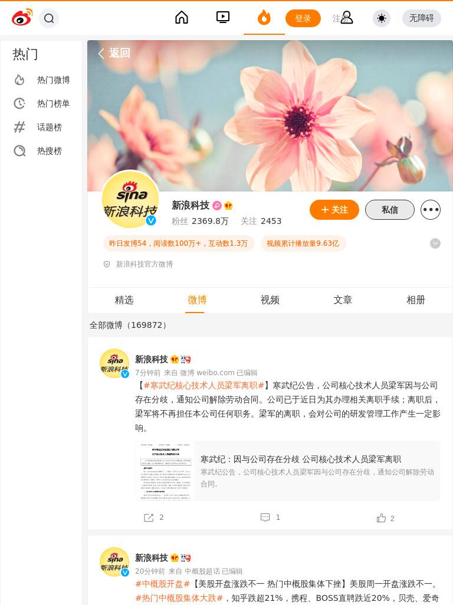
Task: Open comments icon on the 寒武纪 post
Action: 265,518
